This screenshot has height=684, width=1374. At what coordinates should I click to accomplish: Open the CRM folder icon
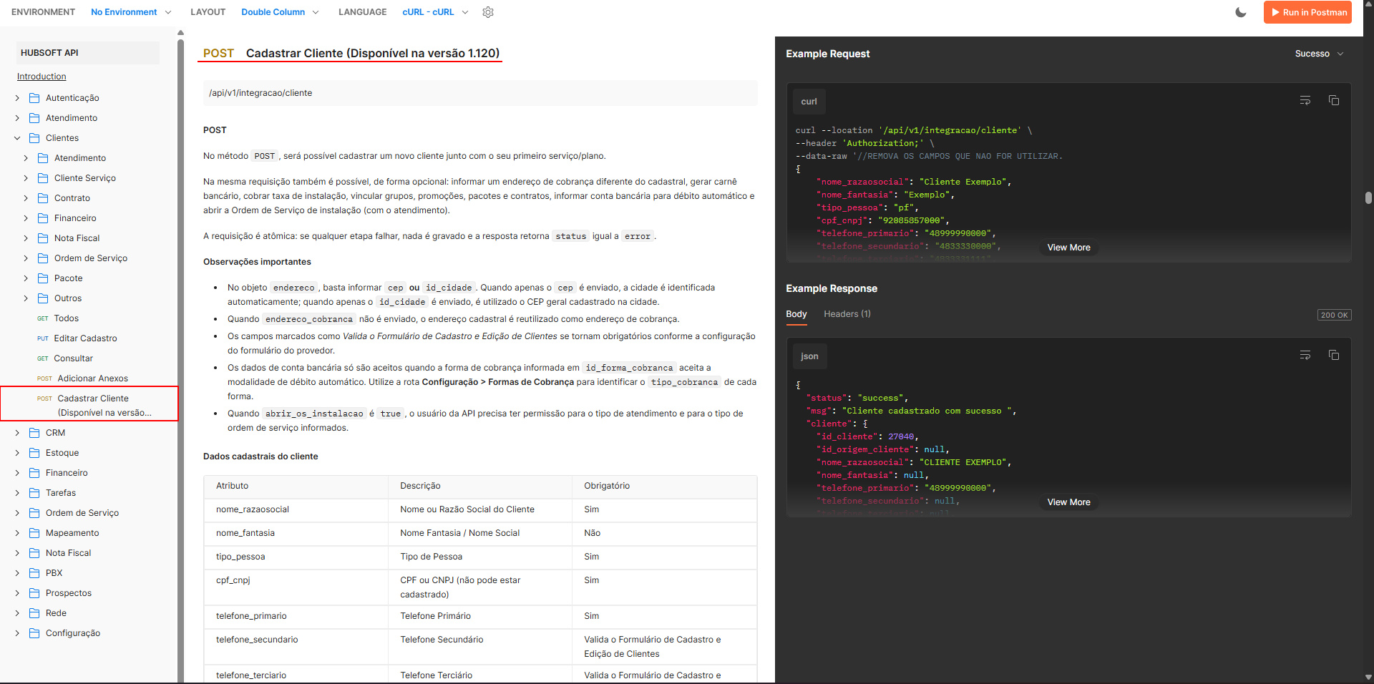pyautogui.click(x=34, y=433)
